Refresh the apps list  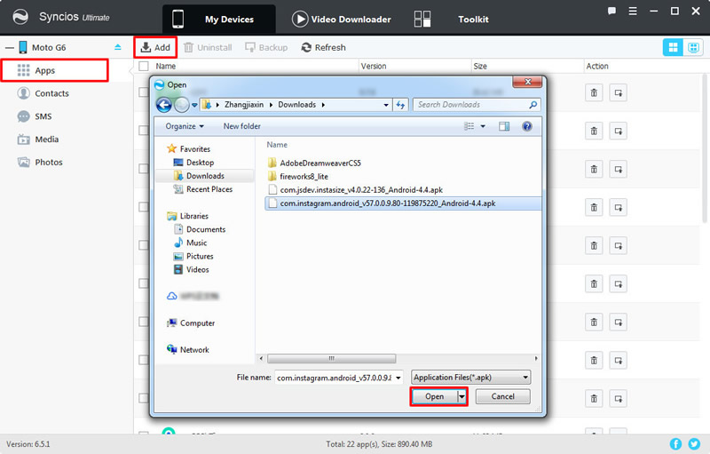tap(323, 48)
